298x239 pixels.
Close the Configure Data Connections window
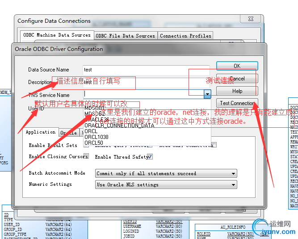click(x=251, y=19)
